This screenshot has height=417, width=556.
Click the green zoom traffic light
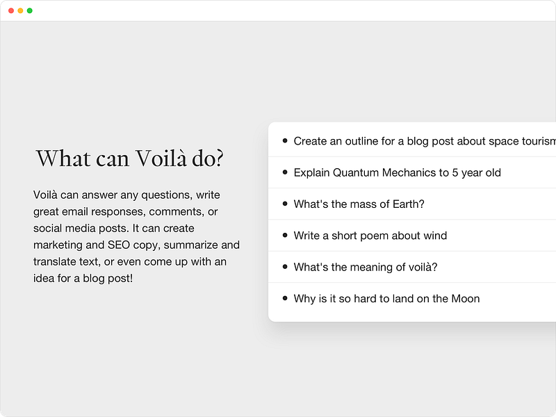tap(28, 11)
